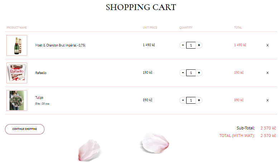The height and width of the screenshot is (162, 279).
Task: Remove Rafaello from the cart
Action: (268, 73)
